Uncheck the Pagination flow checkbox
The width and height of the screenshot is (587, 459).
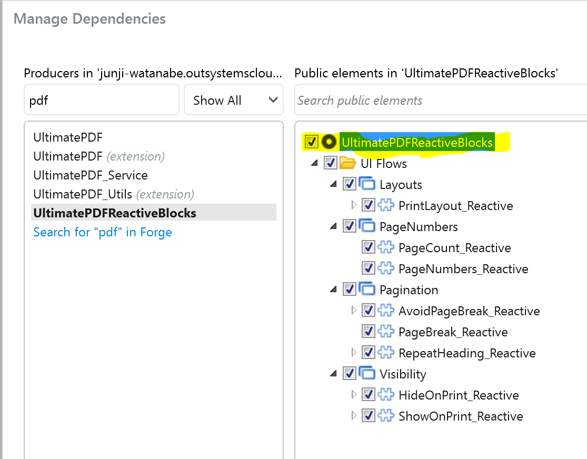349,290
